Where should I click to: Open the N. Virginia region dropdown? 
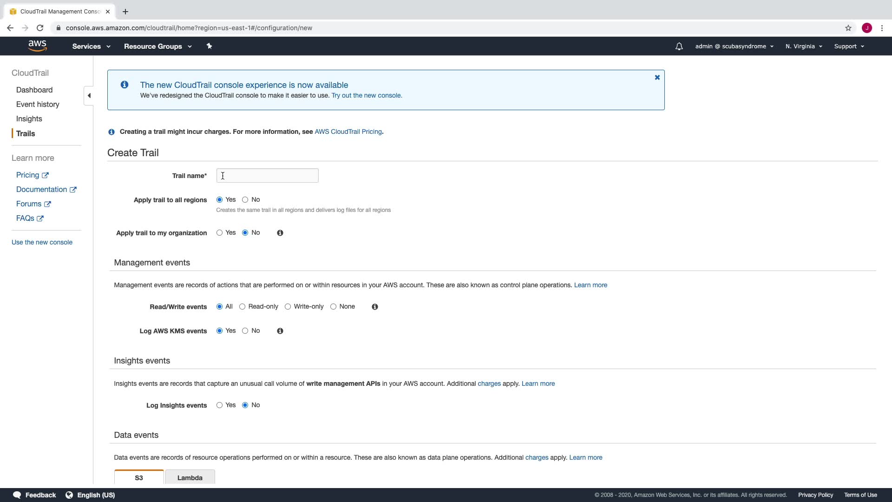click(x=804, y=46)
